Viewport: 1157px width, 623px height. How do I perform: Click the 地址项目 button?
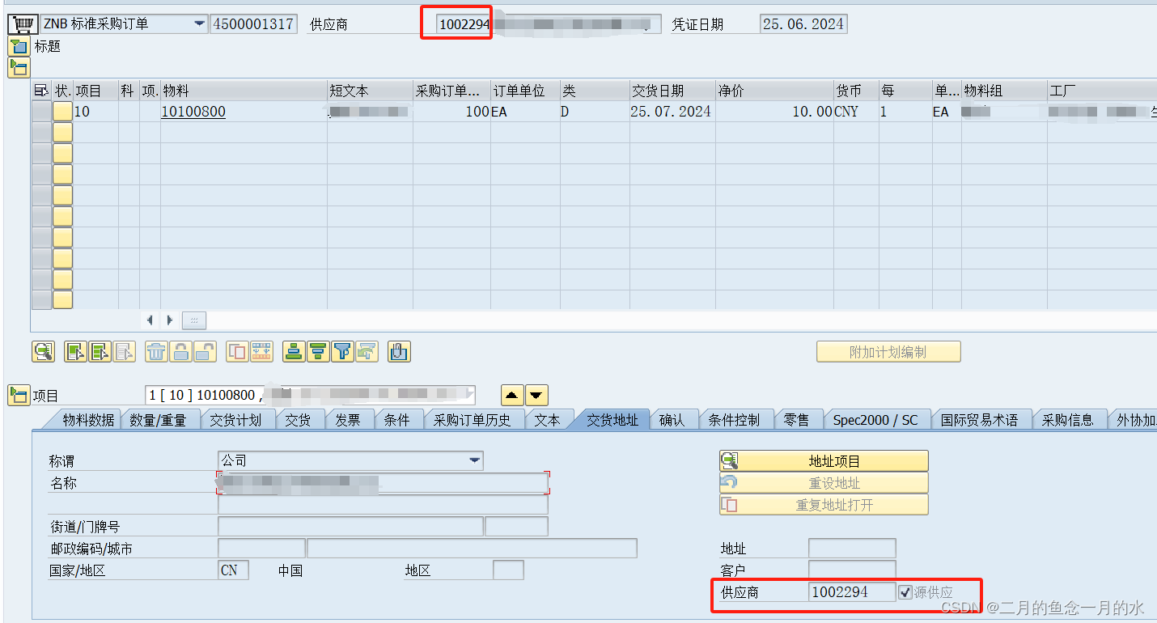[x=824, y=461]
